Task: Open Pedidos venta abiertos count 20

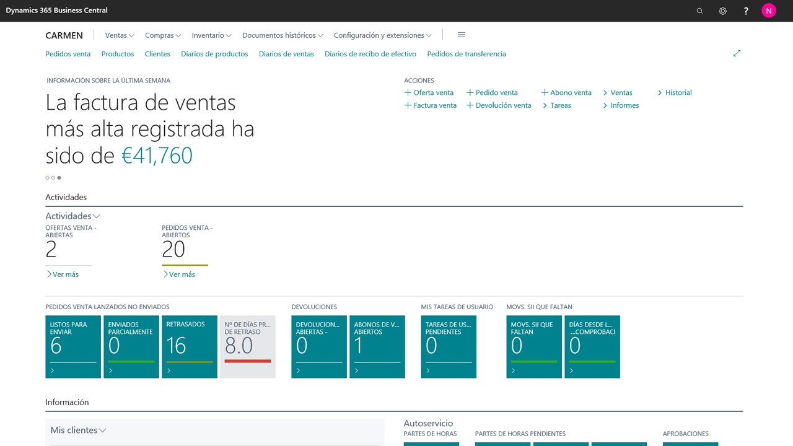Action: click(x=173, y=249)
